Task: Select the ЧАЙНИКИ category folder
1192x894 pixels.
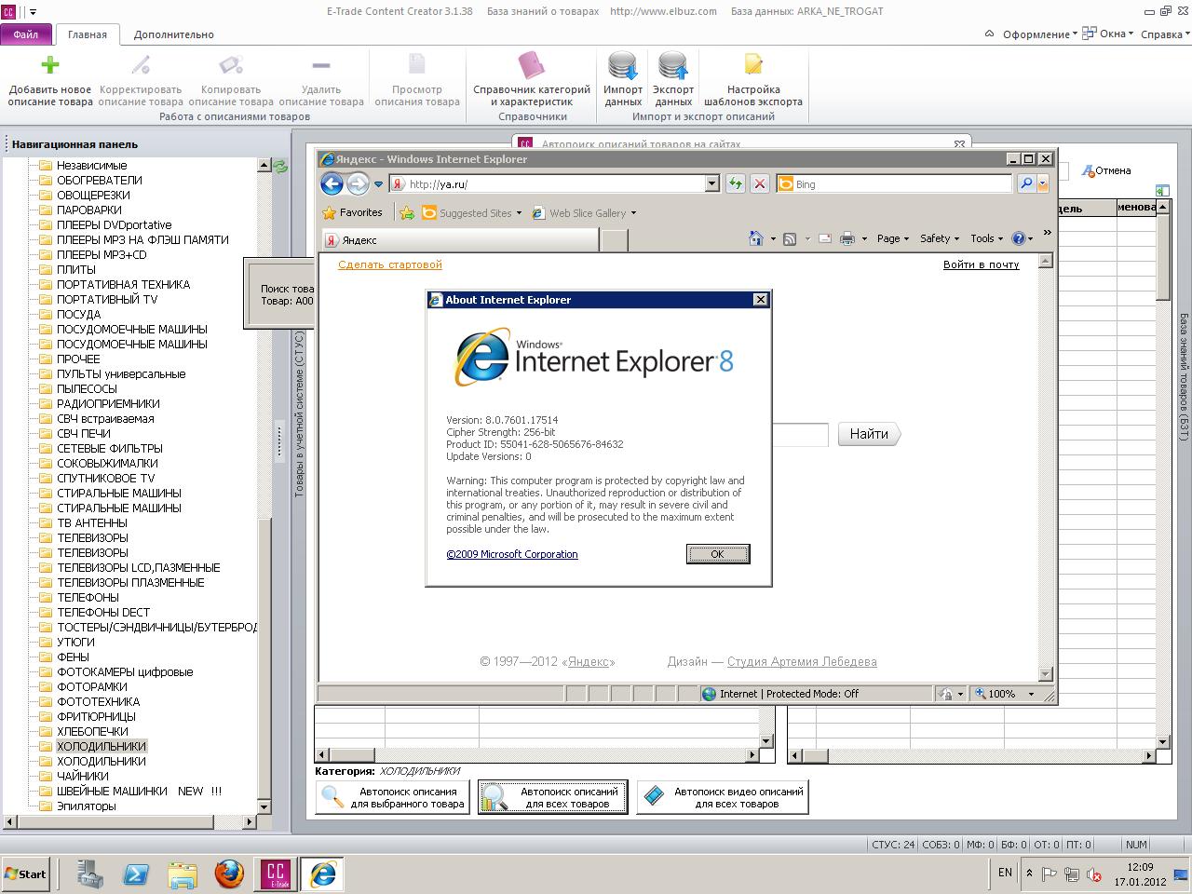Action: [x=83, y=776]
